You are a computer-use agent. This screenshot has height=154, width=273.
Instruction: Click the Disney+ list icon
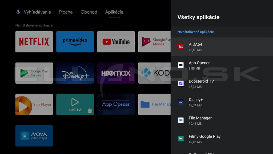click(x=181, y=102)
